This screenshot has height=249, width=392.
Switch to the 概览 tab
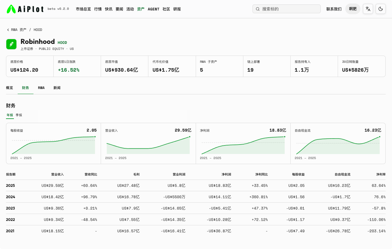pyautogui.click(x=9, y=88)
